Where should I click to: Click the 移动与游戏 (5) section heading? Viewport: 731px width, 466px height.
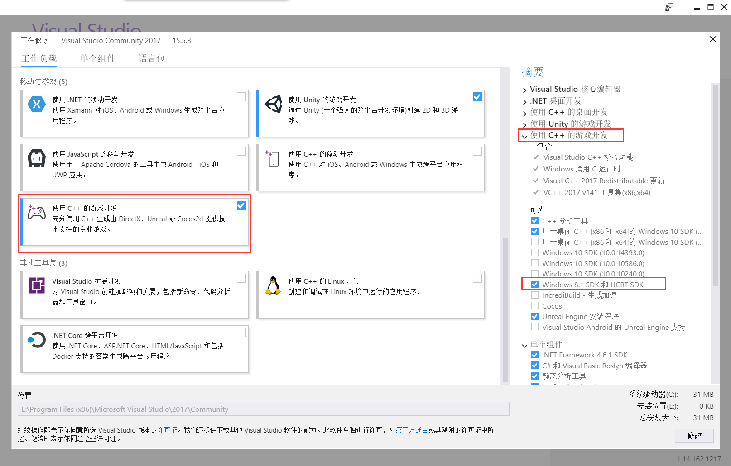click(43, 81)
